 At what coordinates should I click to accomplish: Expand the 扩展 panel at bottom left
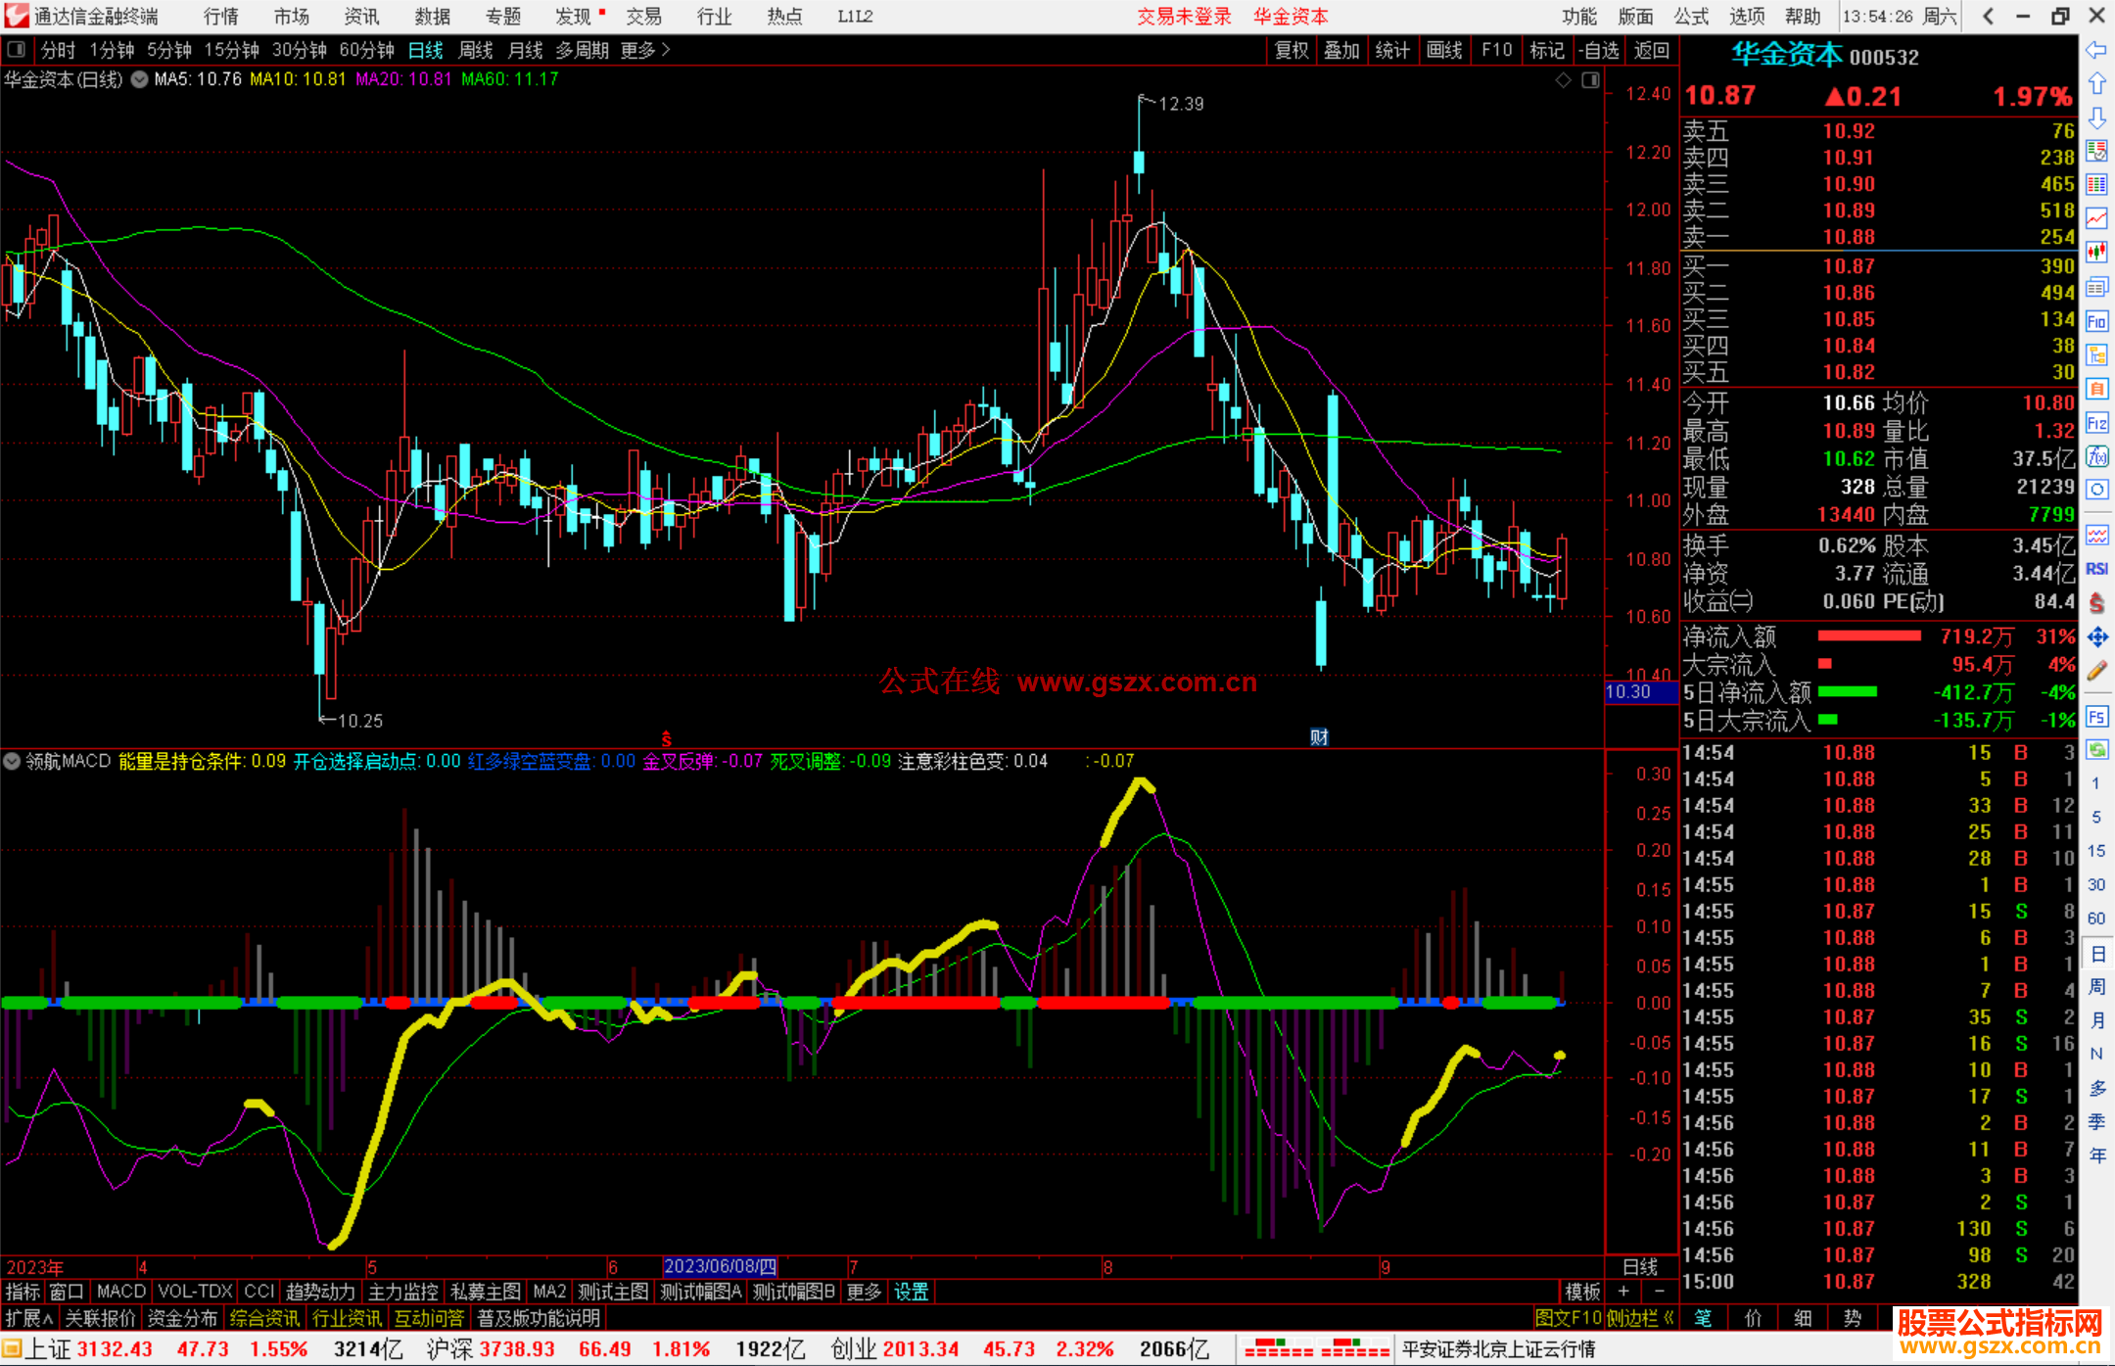pos(28,1318)
